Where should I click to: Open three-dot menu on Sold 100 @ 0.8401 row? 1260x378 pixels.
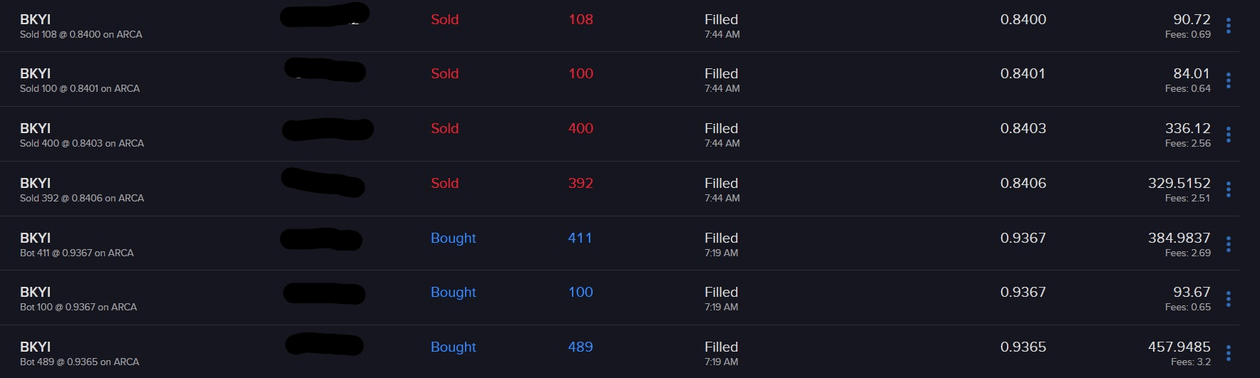point(1228,80)
